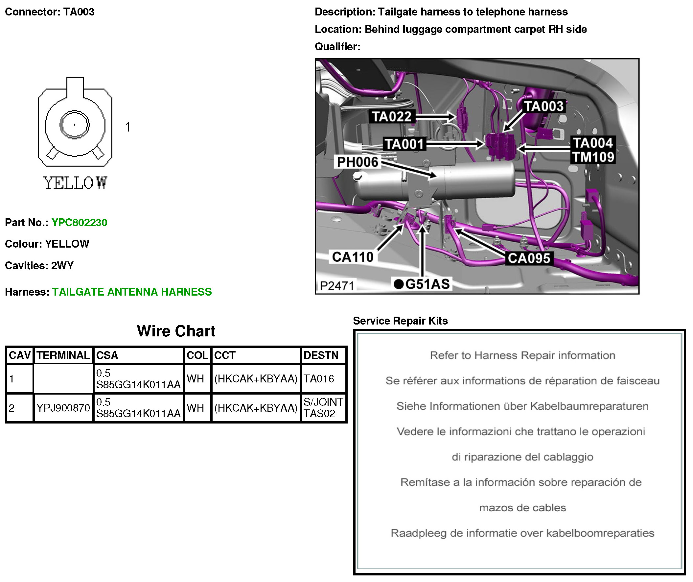Click the Refer to Harness Repair information text

click(522, 355)
